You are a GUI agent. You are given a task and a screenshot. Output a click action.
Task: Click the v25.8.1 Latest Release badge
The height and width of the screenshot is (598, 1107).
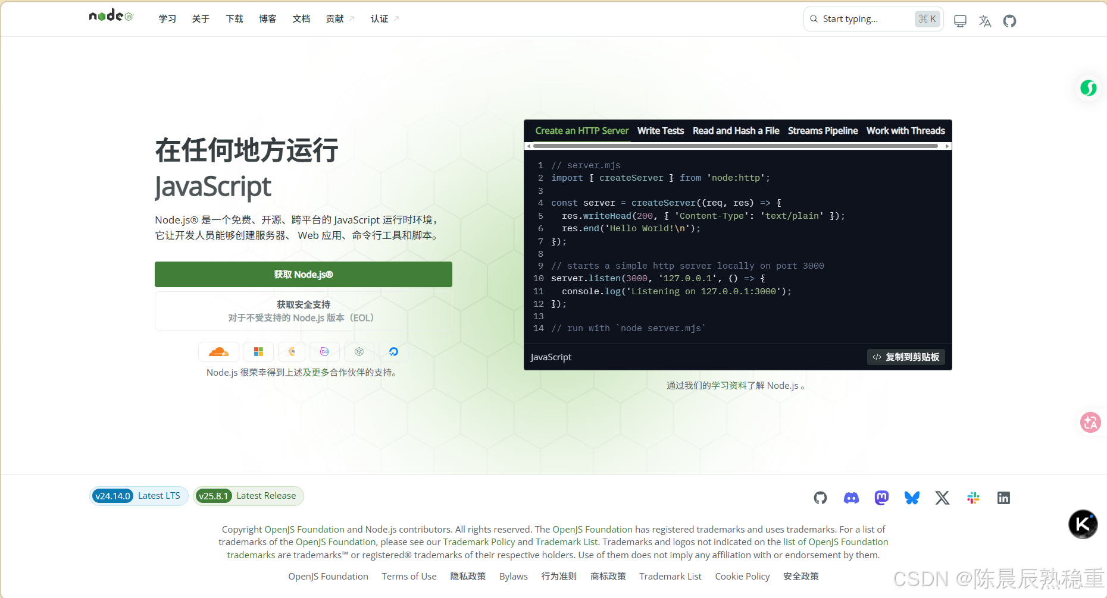tap(248, 496)
